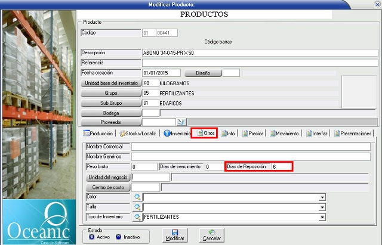Image resolution: width=382 pixels, height=245 pixels.
Task: Click the Modificar save disk icon
Action: tap(174, 232)
